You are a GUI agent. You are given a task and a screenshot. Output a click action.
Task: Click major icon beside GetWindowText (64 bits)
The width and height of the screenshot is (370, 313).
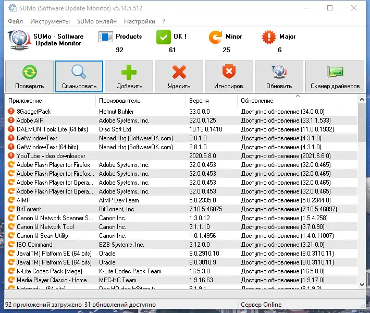point(11,147)
